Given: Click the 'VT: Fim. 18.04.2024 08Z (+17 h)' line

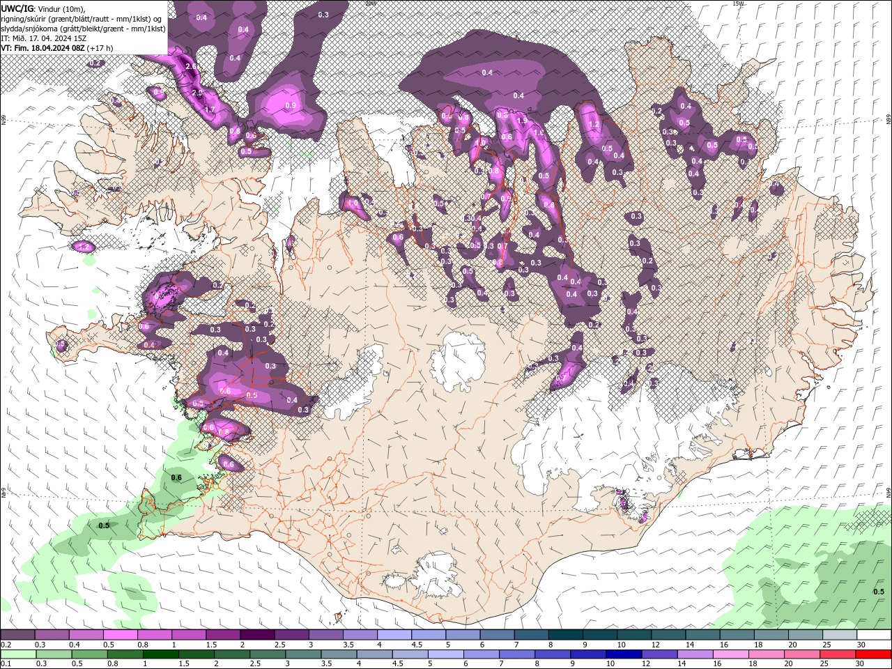Looking at the screenshot, I should (x=57, y=48).
